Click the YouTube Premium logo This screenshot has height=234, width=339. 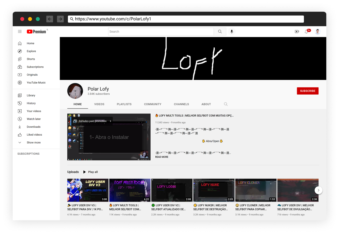pyautogui.click(x=37, y=32)
